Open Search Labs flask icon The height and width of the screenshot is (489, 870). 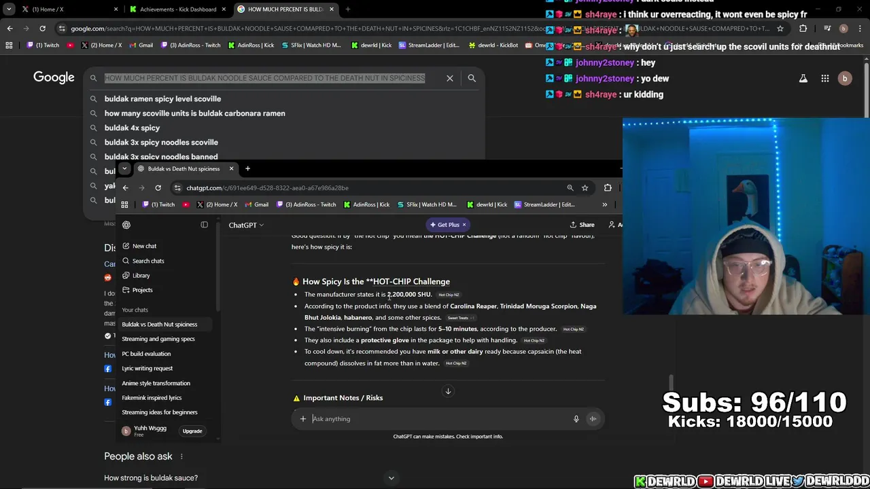click(x=803, y=79)
